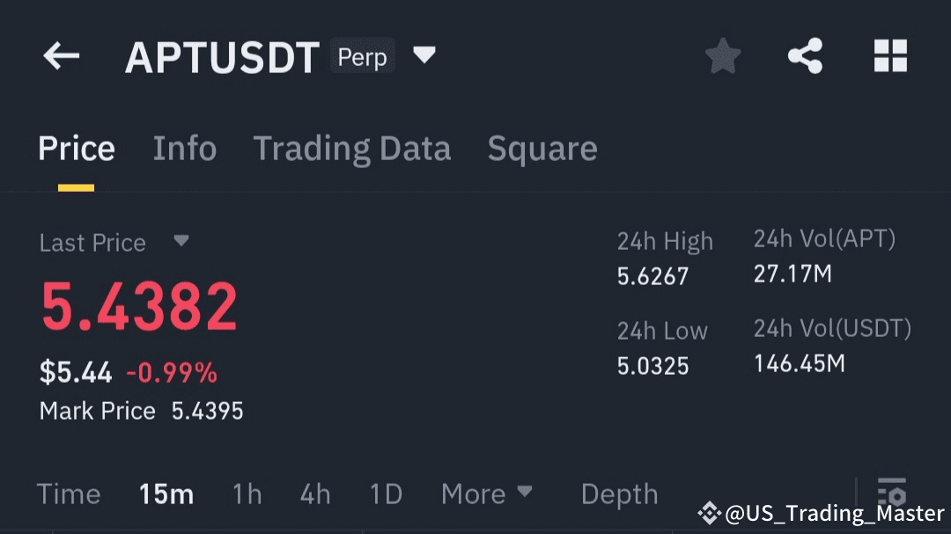Switch to the Info tab
Viewport: 951px width, 534px height.
coord(184,149)
